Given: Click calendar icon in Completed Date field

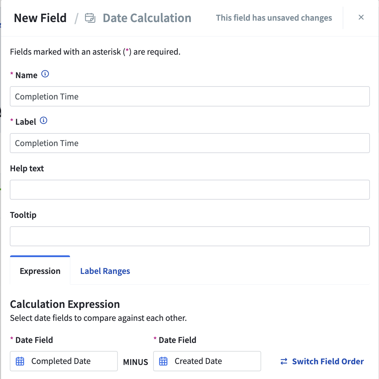Looking at the screenshot, I should pyautogui.click(x=20, y=361).
